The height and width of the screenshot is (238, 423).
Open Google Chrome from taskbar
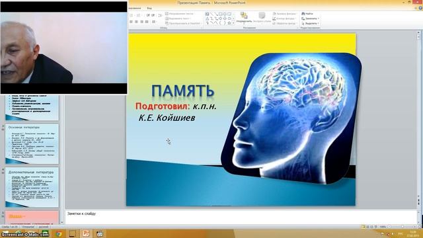(x=59, y=233)
